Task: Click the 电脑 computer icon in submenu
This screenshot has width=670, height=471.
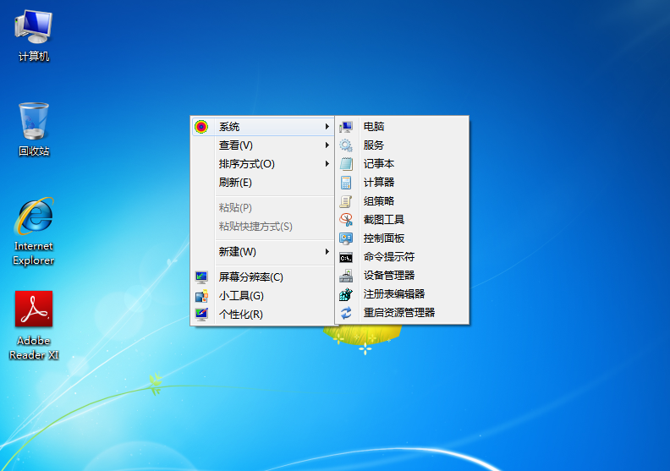Action: point(346,126)
